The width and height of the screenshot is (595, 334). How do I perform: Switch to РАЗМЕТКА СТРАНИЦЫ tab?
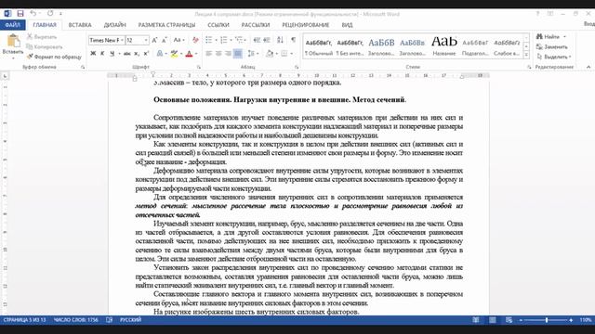[166, 25]
